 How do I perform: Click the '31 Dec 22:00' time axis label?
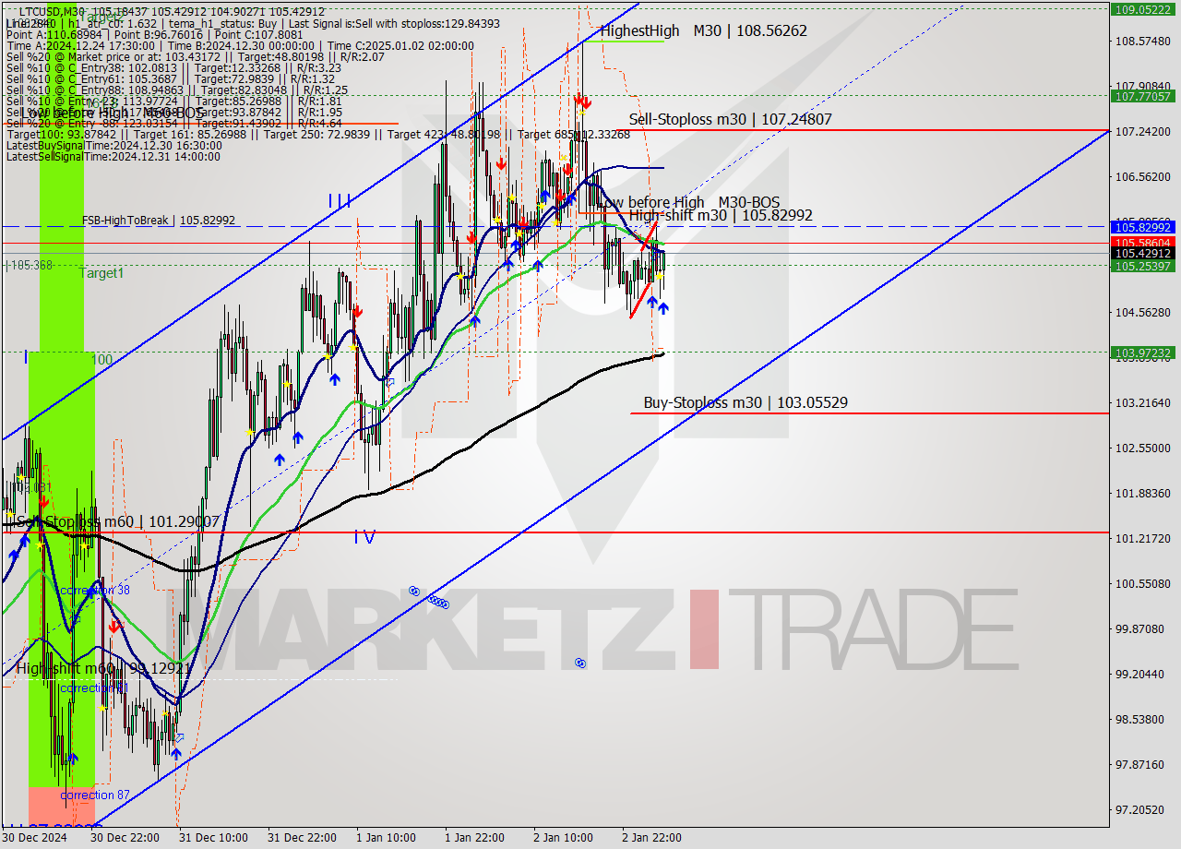point(302,838)
